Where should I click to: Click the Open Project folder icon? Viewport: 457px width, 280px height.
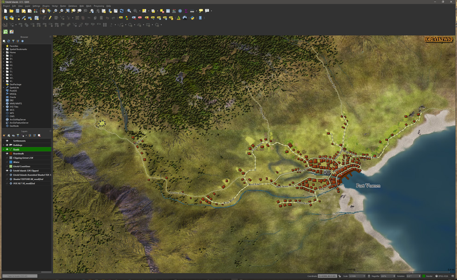click(11, 11)
